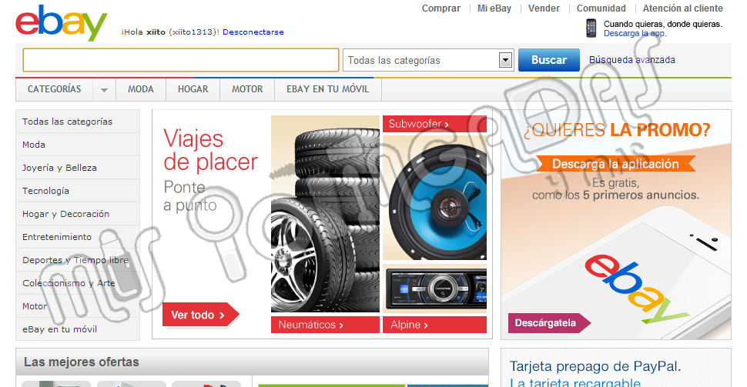
Task: Click the blue speaker image
Action: [434, 198]
